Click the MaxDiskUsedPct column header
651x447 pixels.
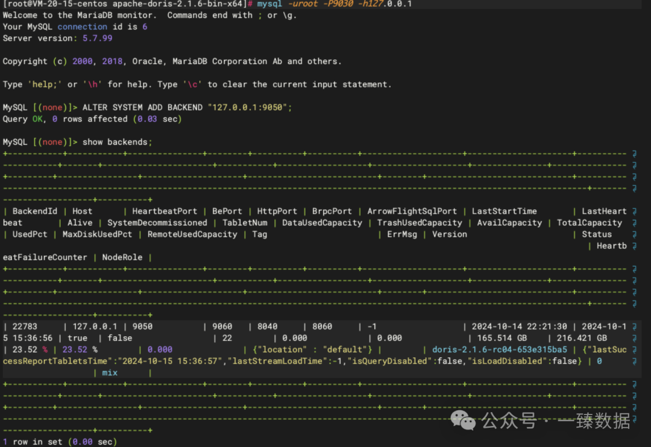97,234
